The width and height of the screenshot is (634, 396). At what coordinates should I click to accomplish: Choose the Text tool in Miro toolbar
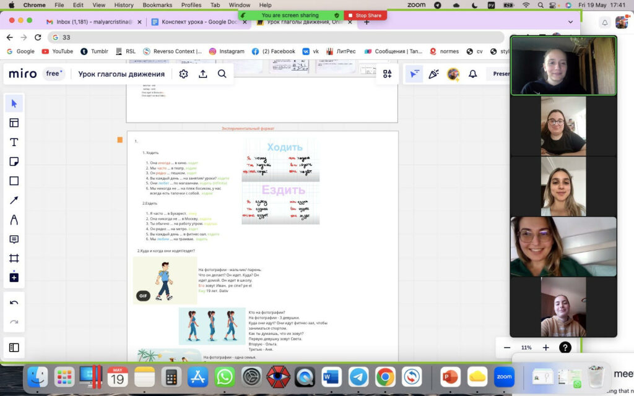pos(14,142)
